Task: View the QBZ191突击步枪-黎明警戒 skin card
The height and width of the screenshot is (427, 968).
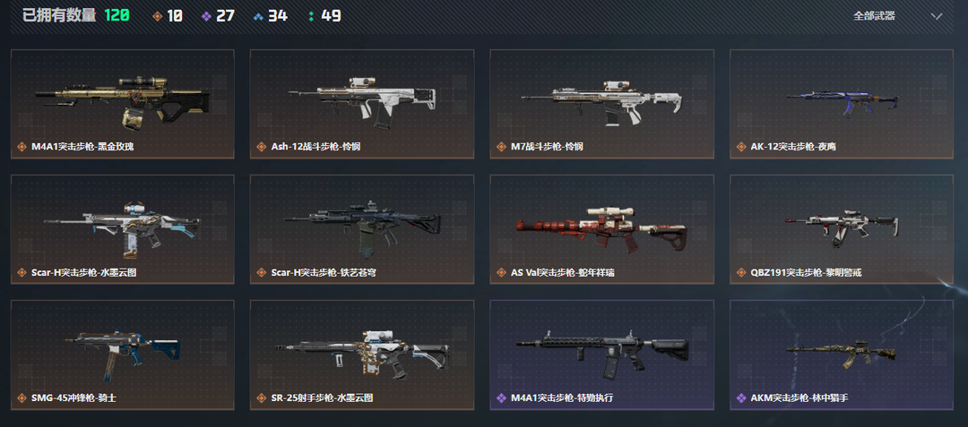Action: tap(842, 229)
